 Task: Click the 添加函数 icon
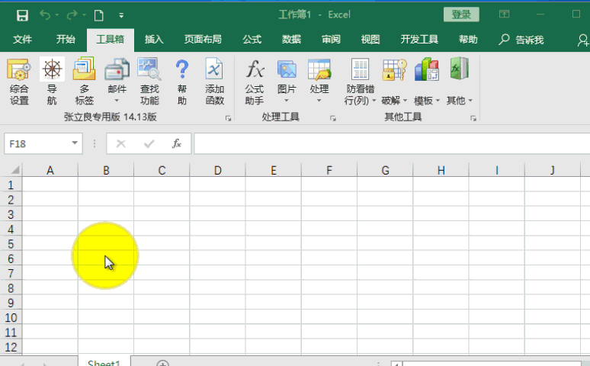[x=215, y=82]
